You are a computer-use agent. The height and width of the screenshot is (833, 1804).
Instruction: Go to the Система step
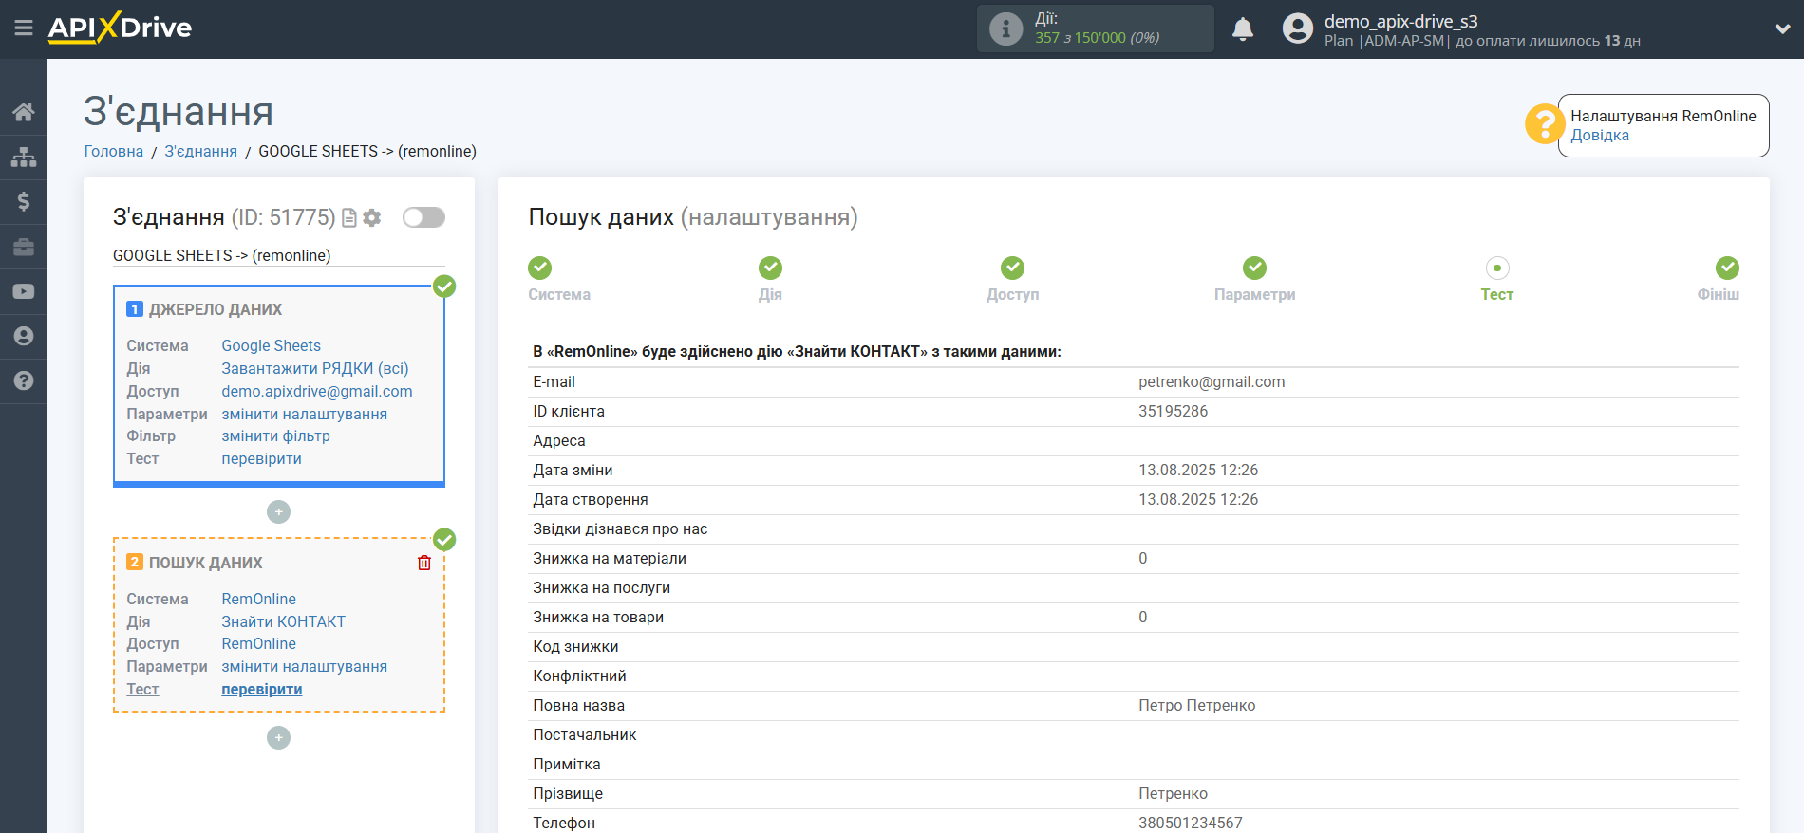coord(540,268)
